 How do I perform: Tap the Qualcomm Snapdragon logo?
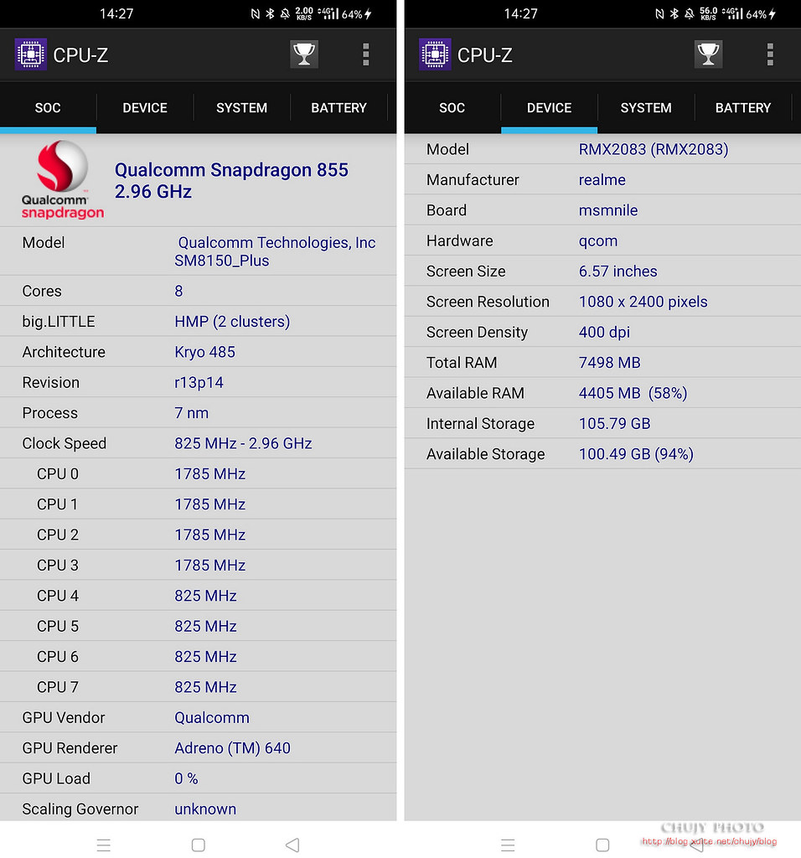tap(62, 180)
